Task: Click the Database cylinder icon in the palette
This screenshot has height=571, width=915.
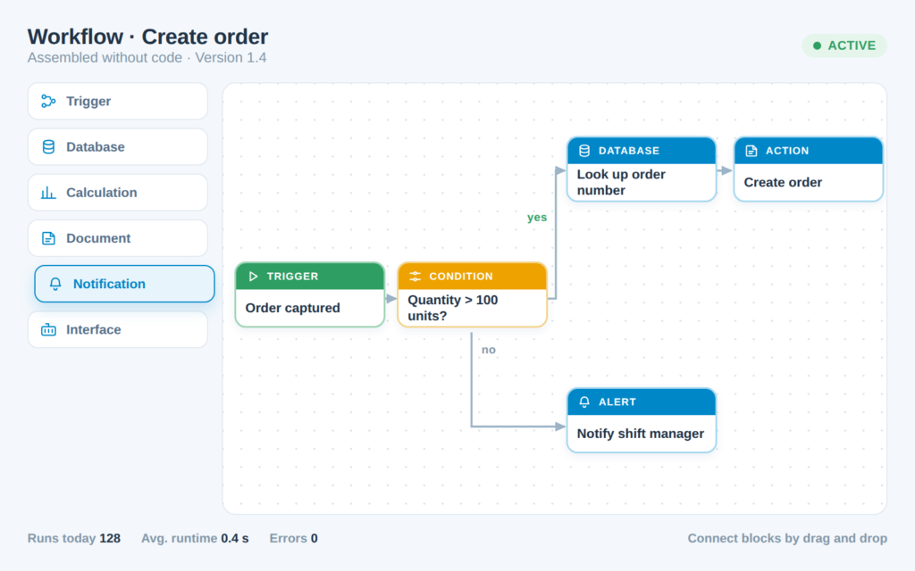Action: tap(48, 147)
